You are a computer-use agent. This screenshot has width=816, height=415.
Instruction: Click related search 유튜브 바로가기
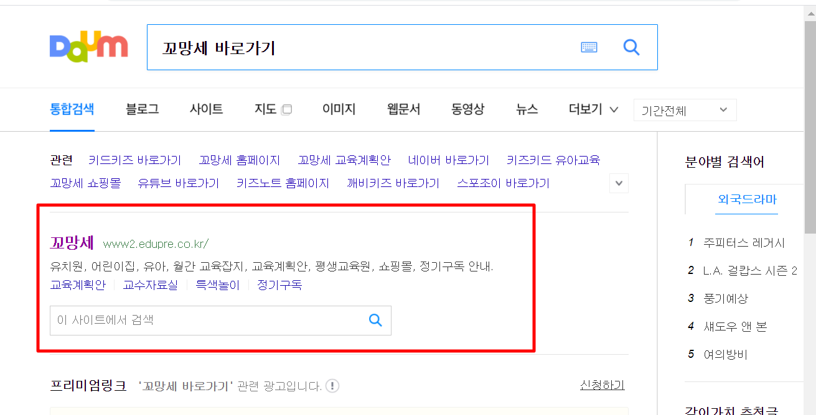point(179,183)
